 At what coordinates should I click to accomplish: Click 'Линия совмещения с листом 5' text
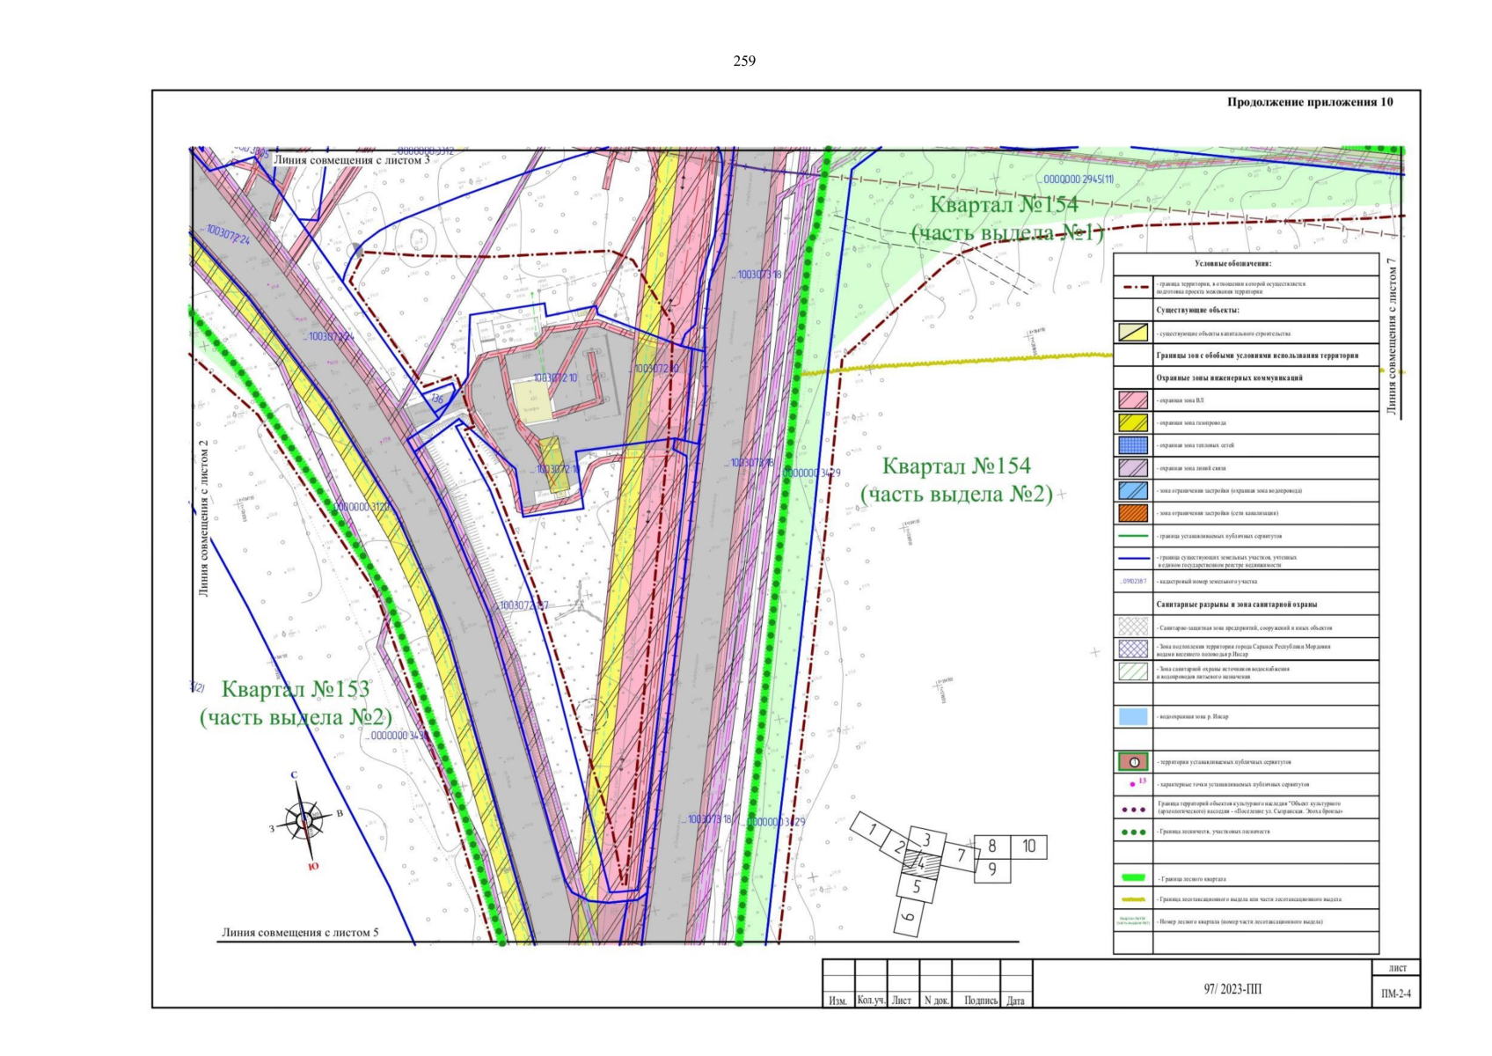click(x=300, y=932)
